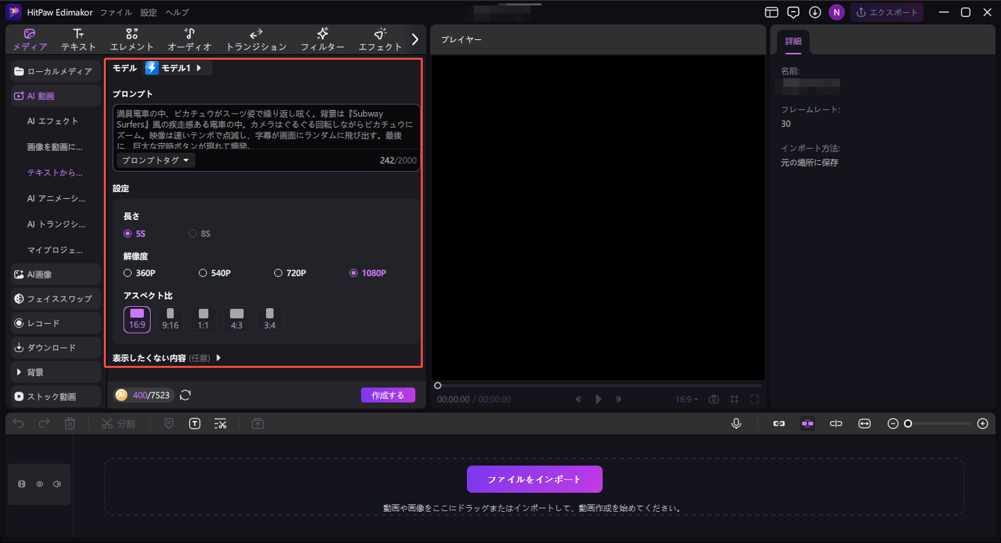Expand ローカルメディア section
Screen dimensions: 1001x543
click(56, 71)
